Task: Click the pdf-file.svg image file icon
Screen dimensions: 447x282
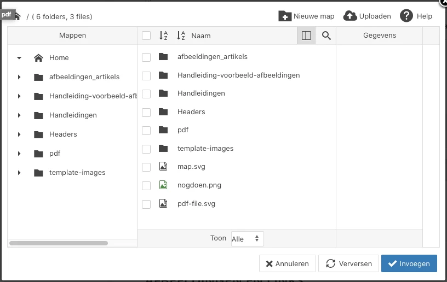Action: pyautogui.click(x=163, y=203)
